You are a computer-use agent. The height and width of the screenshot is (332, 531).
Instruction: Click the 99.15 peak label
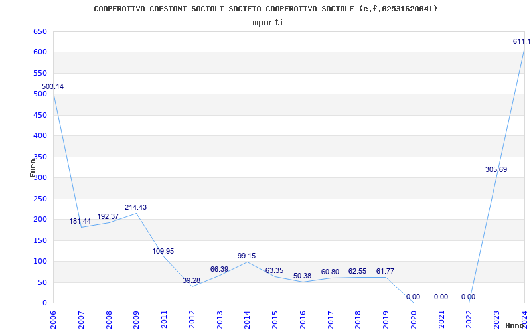tap(246, 256)
